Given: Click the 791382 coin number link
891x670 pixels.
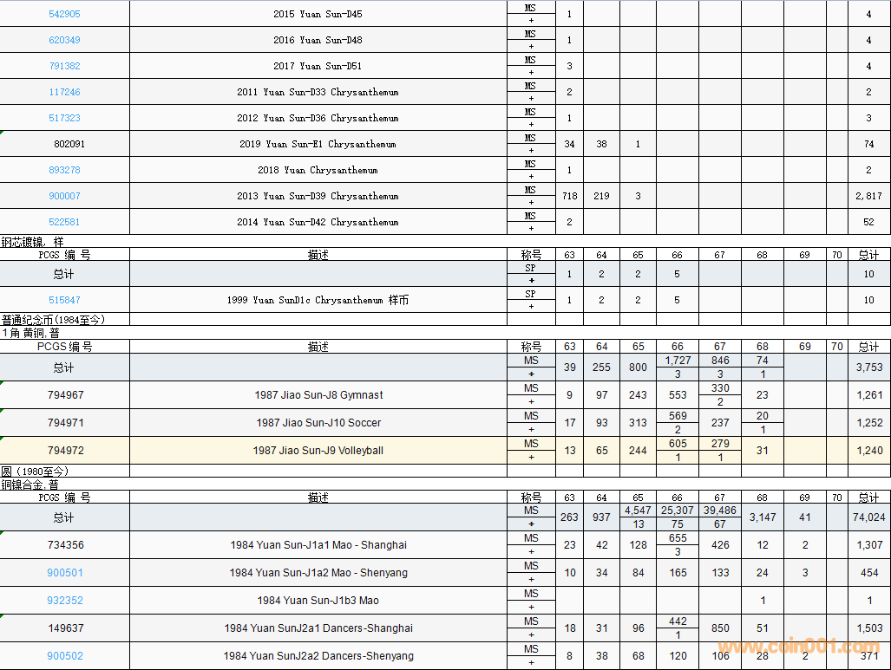Looking at the screenshot, I should [64, 66].
